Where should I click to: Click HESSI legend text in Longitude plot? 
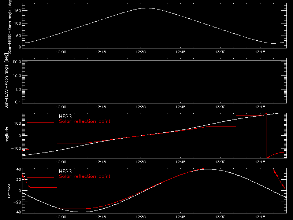click(66, 116)
